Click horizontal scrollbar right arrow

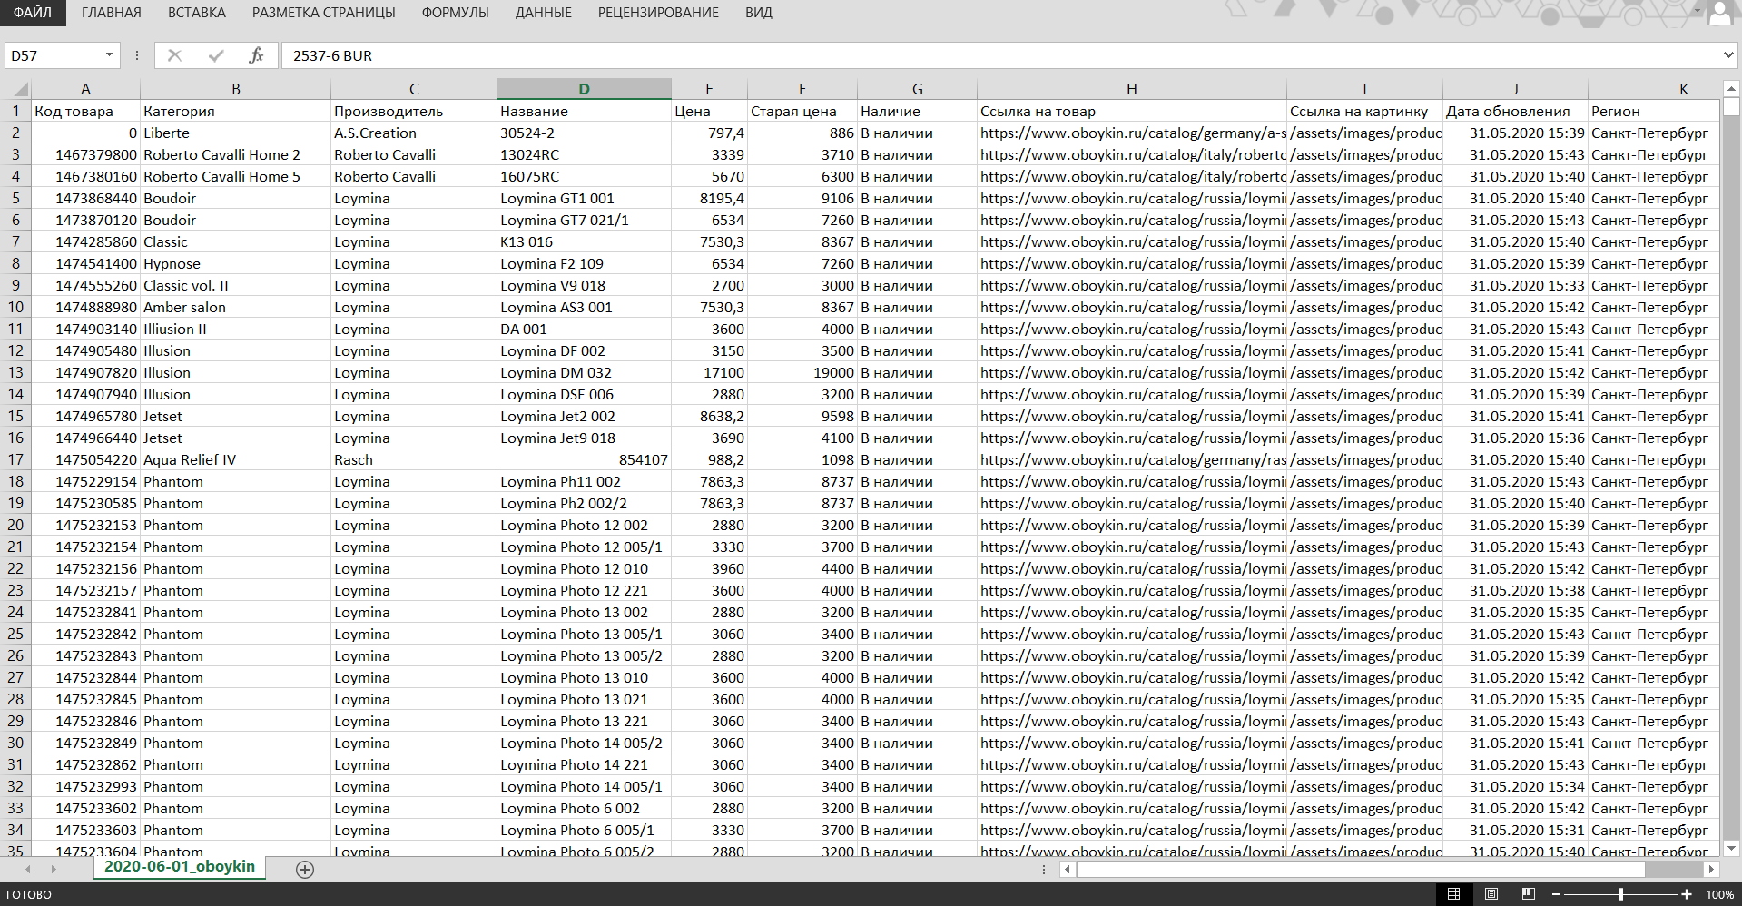pyautogui.click(x=1711, y=869)
